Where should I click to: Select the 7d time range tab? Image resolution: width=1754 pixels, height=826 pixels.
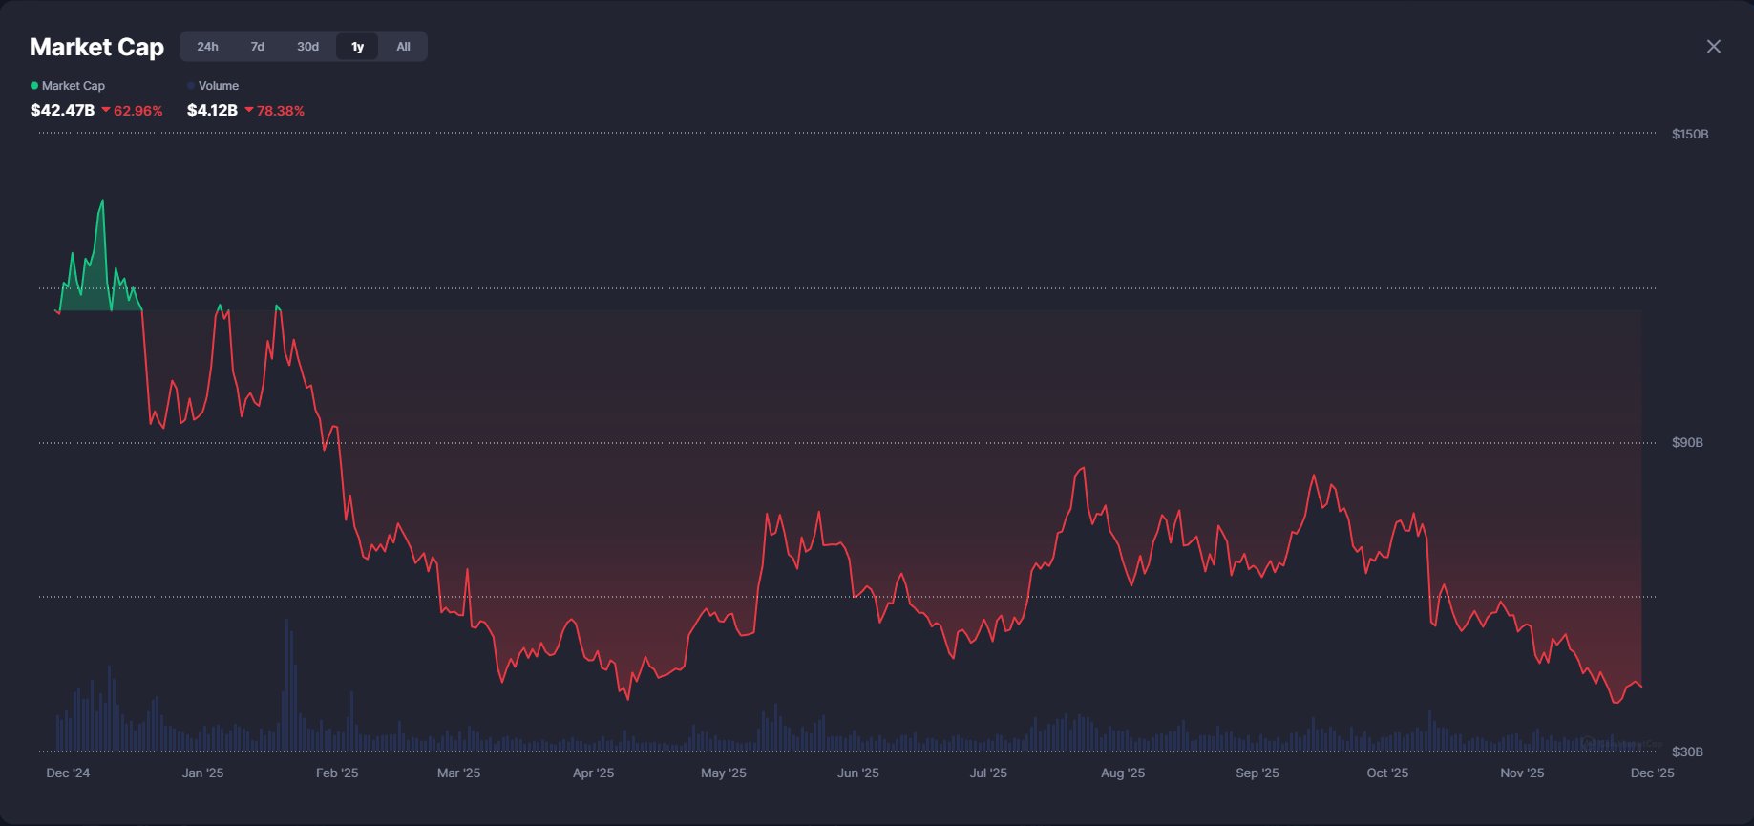pos(257,47)
